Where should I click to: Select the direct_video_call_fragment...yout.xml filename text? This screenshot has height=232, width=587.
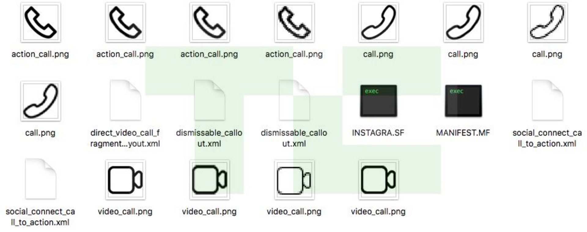coord(125,138)
